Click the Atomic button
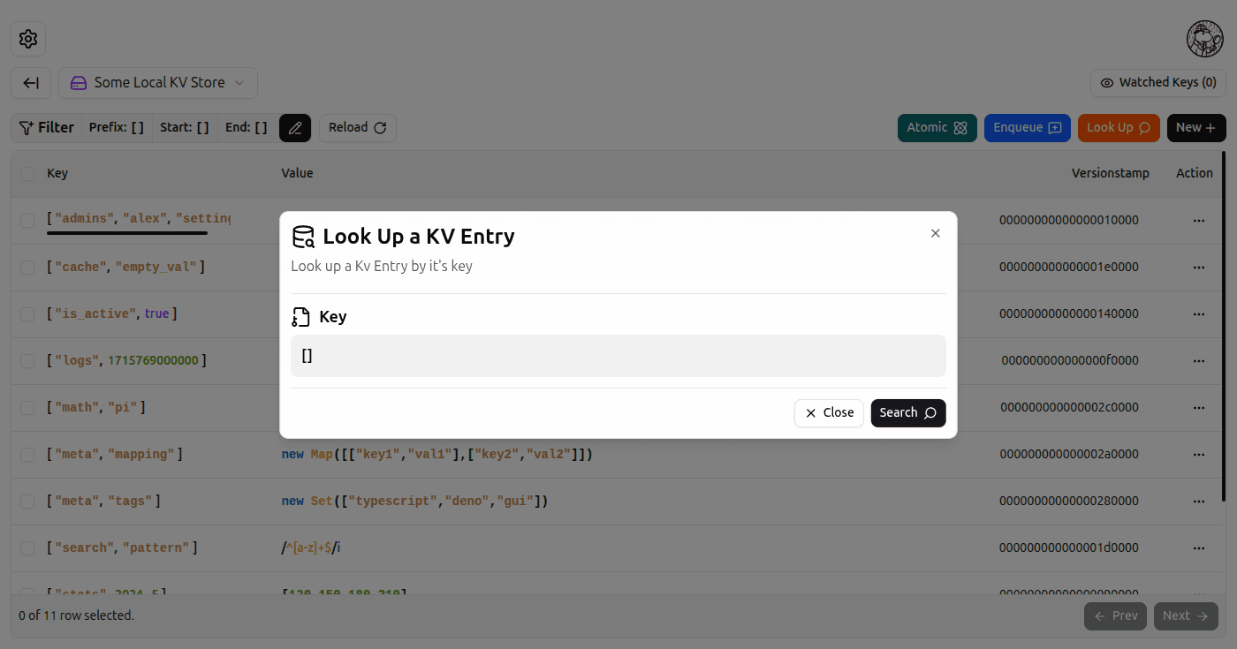Screen dimensions: 1237x649 [x=937, y=128]
